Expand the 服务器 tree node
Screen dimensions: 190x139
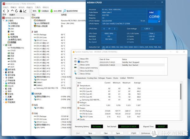point(3,72)
